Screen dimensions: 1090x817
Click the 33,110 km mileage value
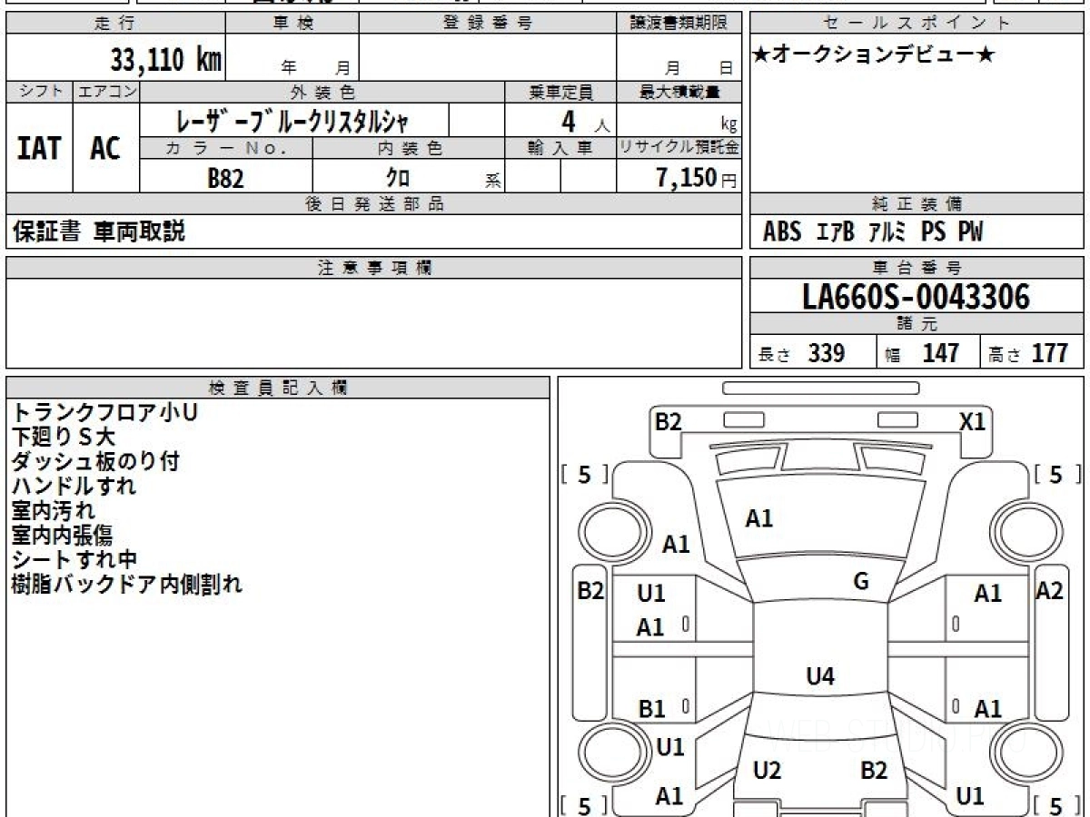pyautogui.click(x=166, y=60)
